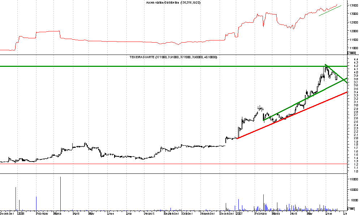Select the thick red rising trendline

[x=292, y=115]
